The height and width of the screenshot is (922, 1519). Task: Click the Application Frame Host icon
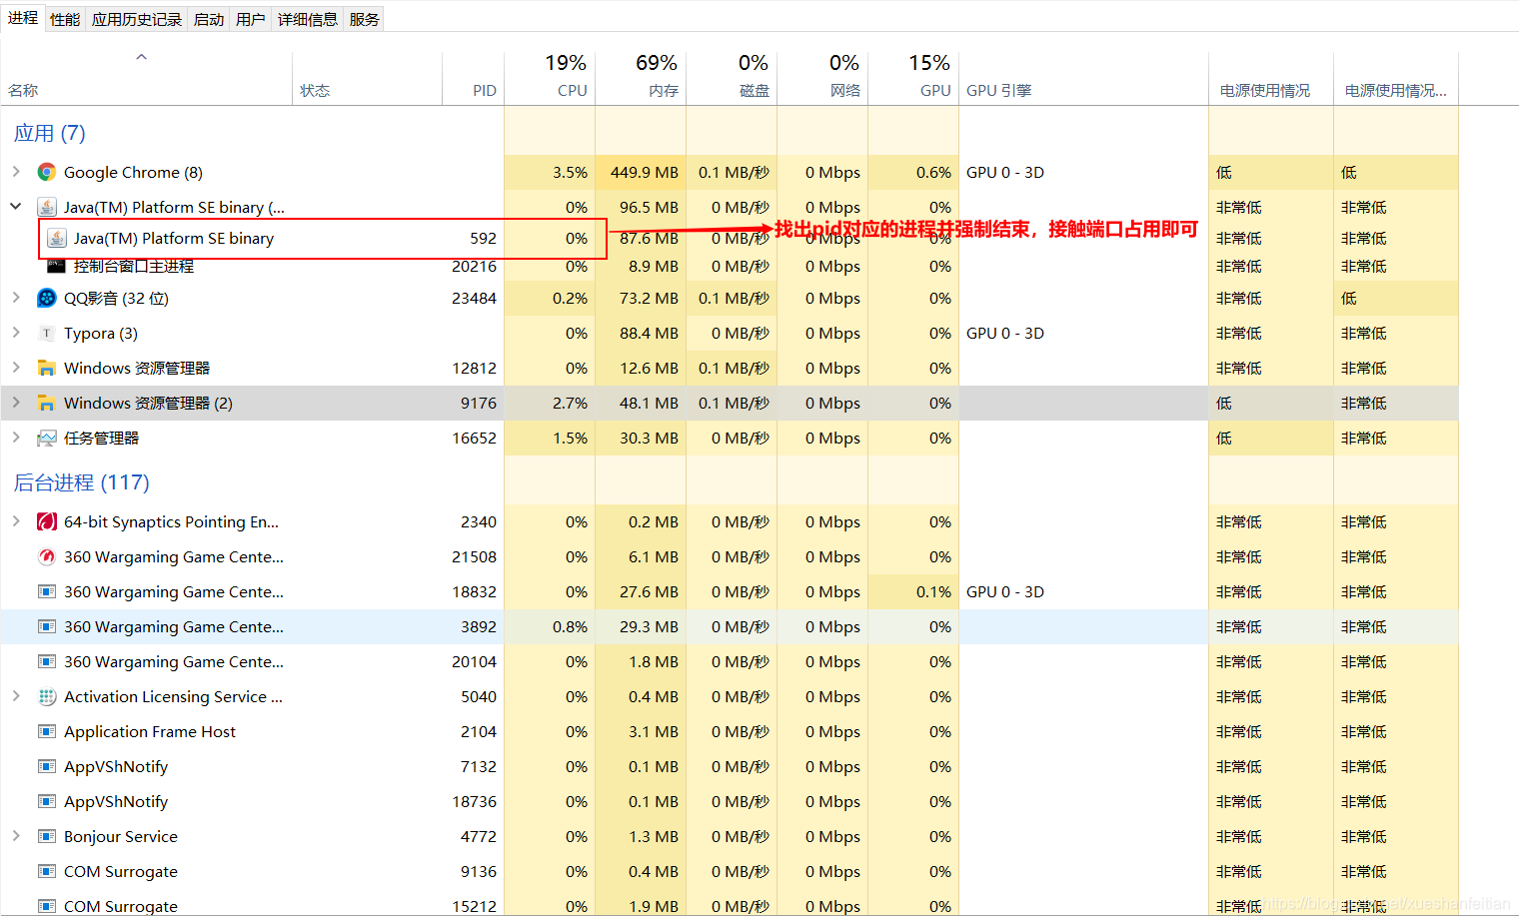[46, 731]
